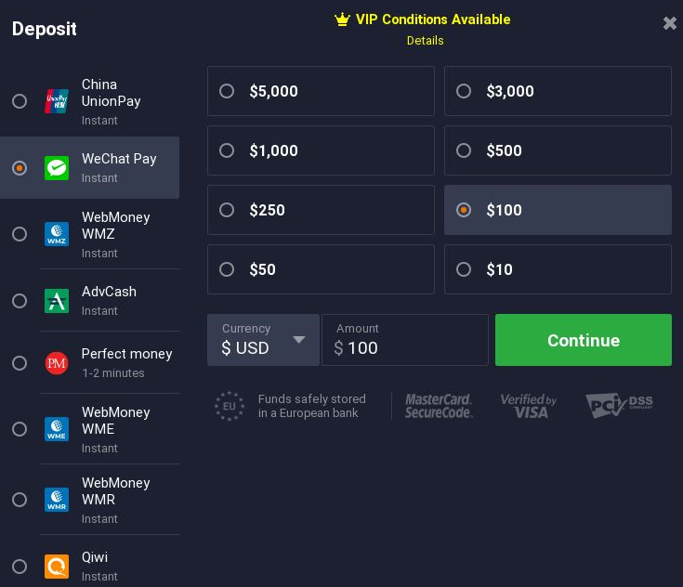Click the WebMoney WMR logo icon
The image size is (683, 587).
[x=57, y=500]
